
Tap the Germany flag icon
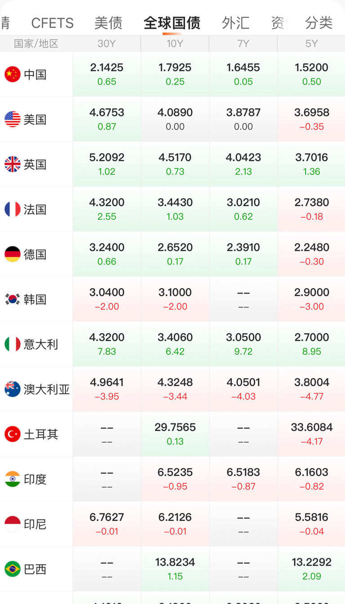(13, 254)
